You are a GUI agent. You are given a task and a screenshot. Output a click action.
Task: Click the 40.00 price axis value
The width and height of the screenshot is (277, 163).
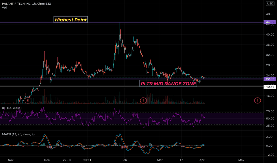270,35
